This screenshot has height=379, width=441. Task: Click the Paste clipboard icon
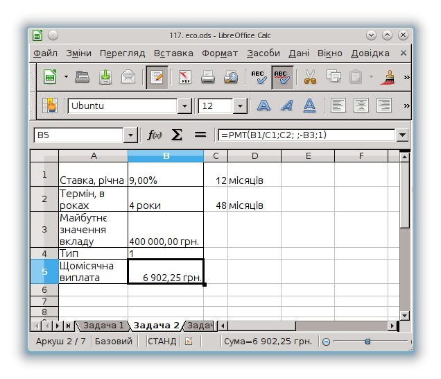click(x=356, y=76)
